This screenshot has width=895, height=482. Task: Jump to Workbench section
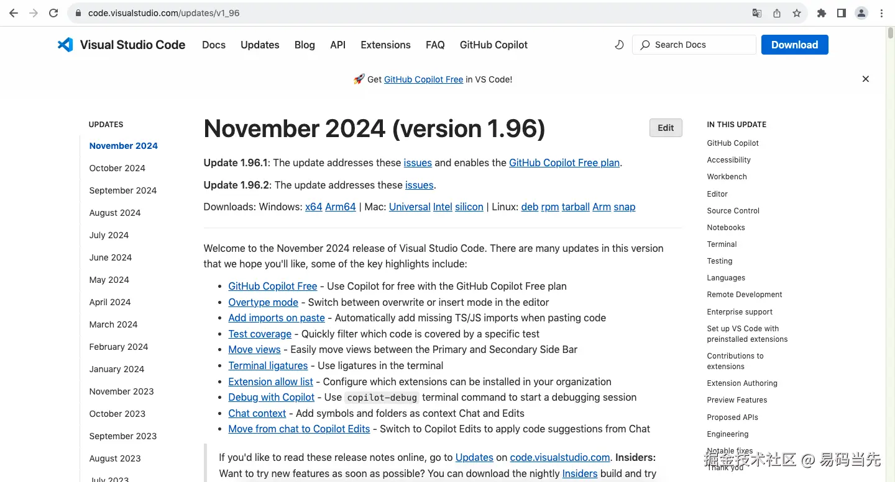[727, 177]
